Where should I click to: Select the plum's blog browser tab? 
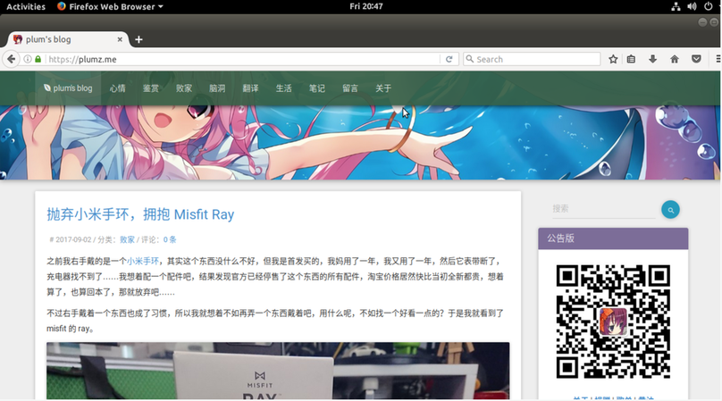(x=68, y=39)
